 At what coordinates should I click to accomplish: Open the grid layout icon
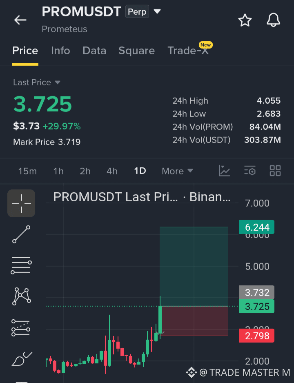point(275,171)
